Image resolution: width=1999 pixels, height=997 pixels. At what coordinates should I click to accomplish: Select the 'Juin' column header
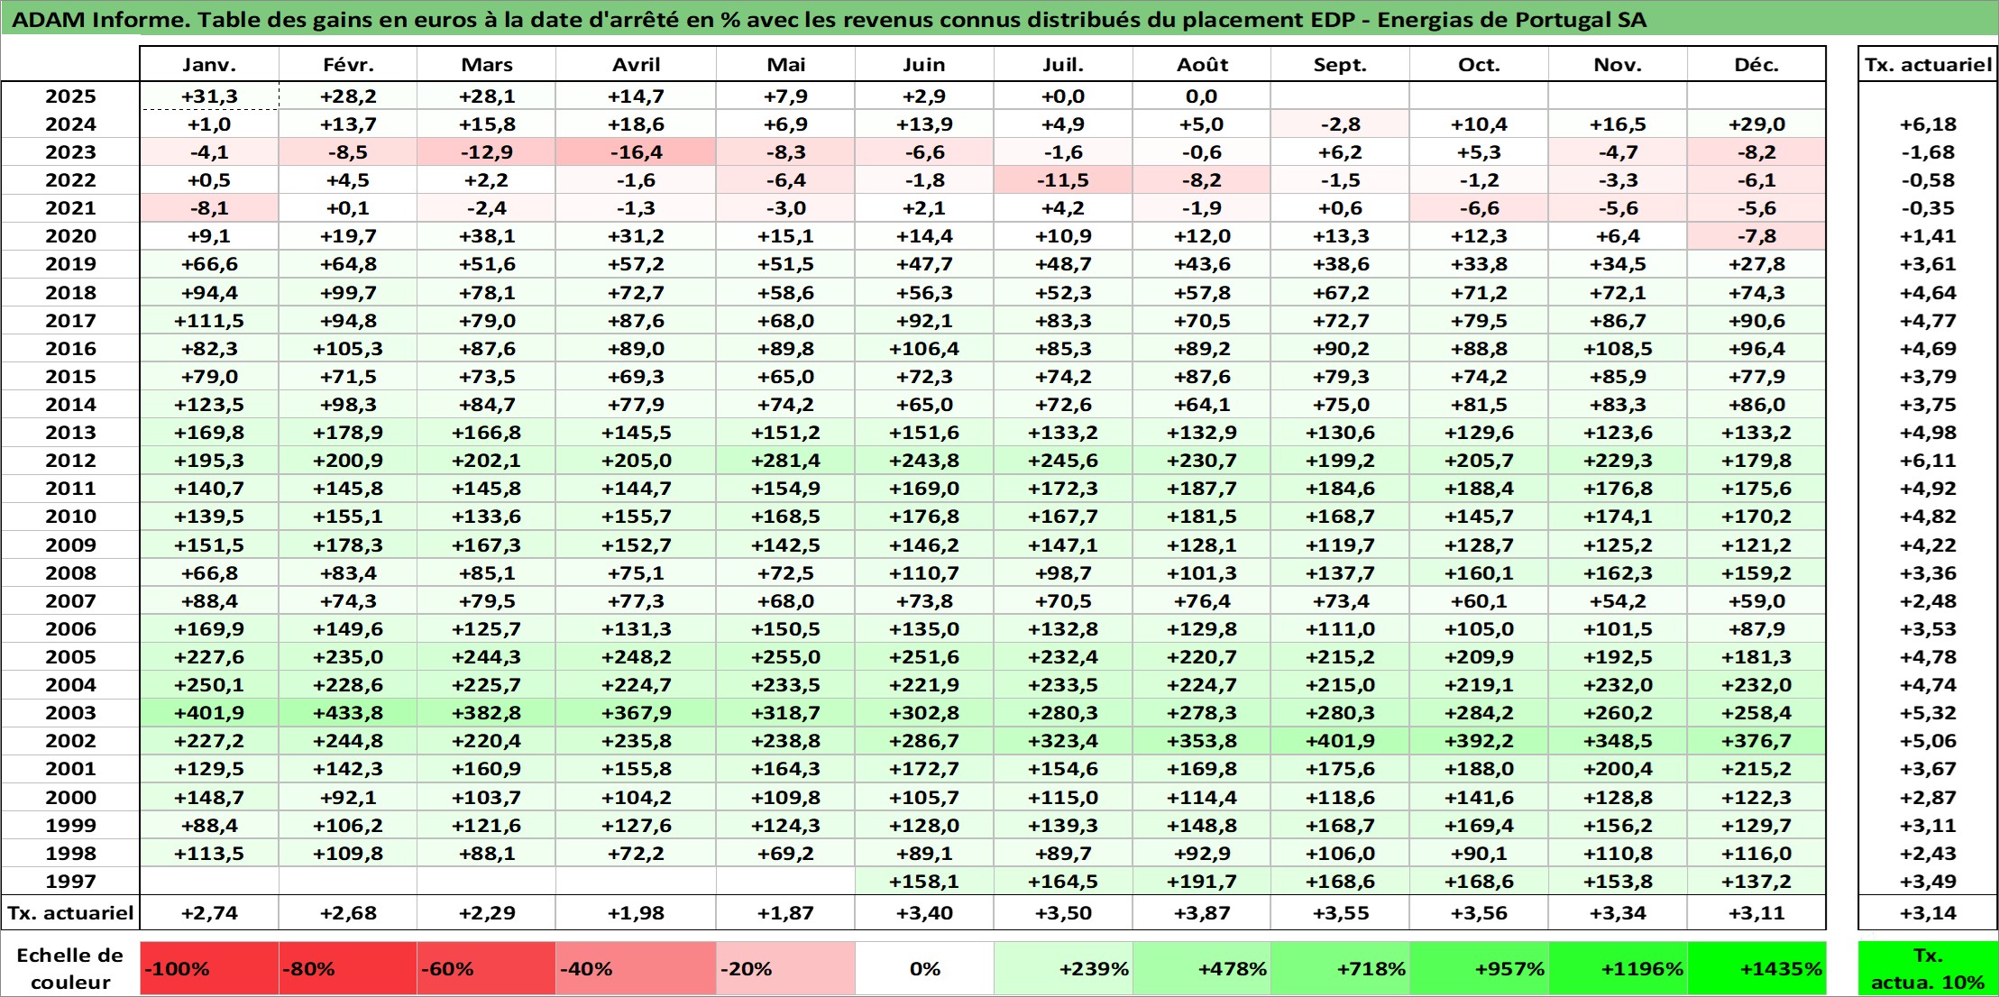point(924,65)
